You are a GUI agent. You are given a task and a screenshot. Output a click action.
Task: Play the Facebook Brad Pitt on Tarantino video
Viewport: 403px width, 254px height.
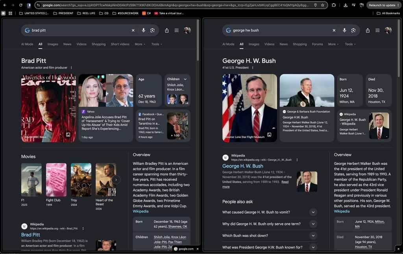point(177,126)
